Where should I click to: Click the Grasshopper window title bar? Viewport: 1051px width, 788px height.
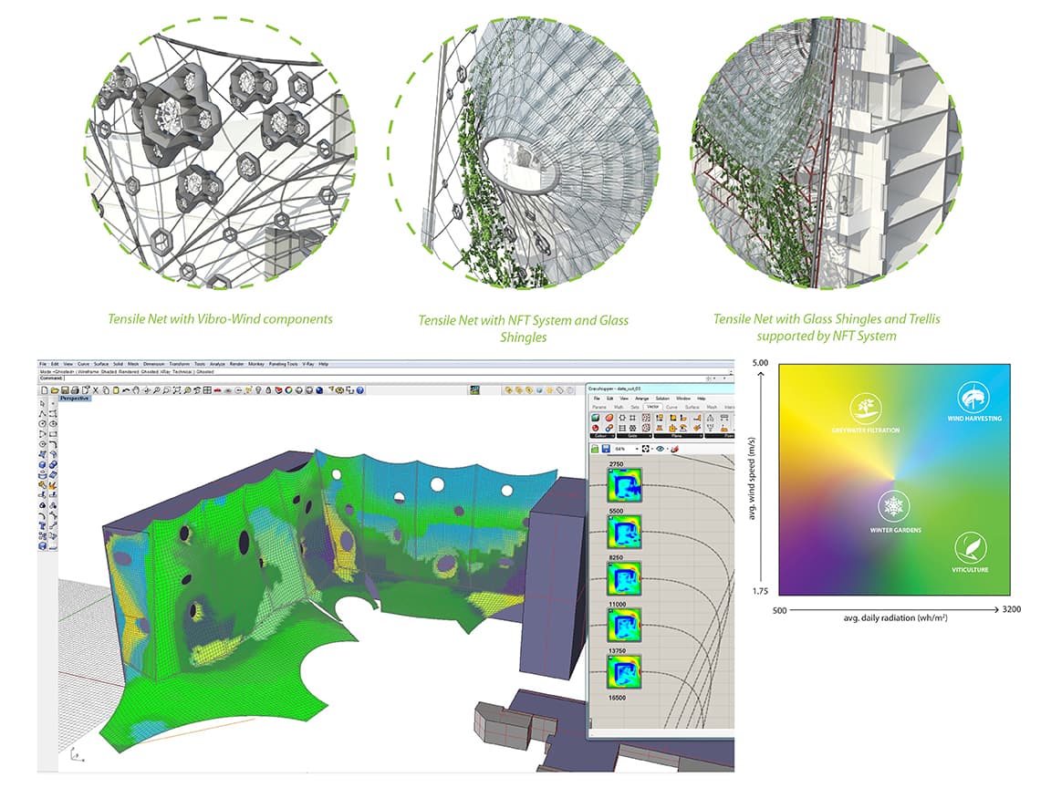point(661,389)
